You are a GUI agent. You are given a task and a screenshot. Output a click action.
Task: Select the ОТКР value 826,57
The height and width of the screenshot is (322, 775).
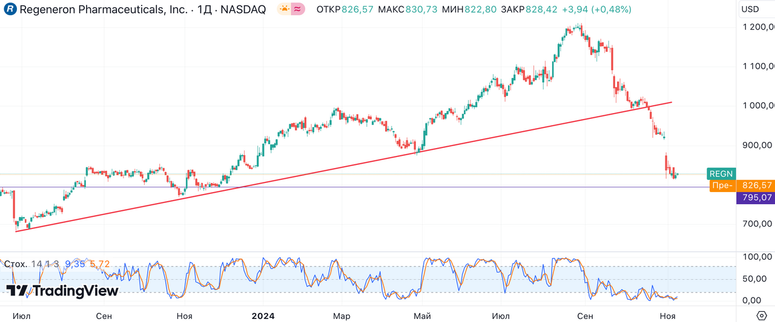(358, 10)
